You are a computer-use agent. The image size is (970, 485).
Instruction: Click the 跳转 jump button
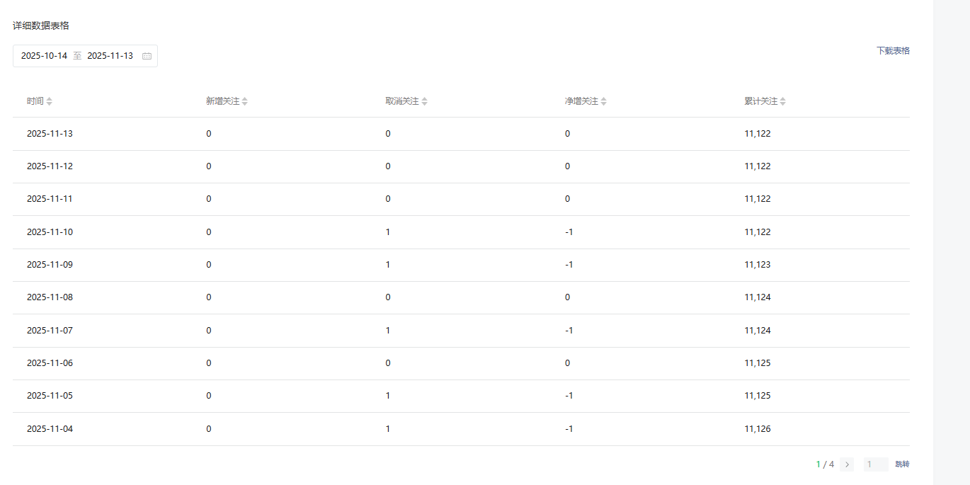point(902,464)
